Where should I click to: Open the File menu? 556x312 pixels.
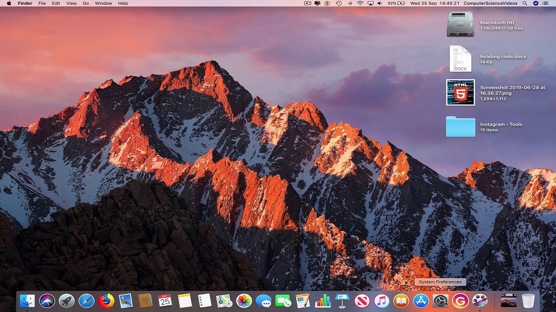[x=42, y=3]
